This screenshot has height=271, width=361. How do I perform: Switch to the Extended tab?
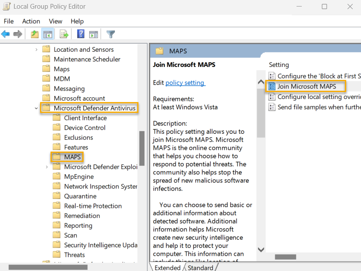[167, 268]
